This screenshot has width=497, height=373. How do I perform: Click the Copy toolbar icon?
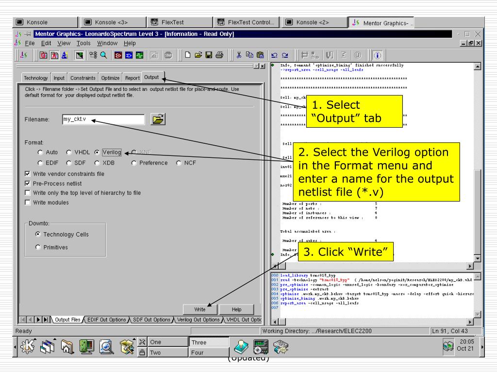[x=249, y=55]
